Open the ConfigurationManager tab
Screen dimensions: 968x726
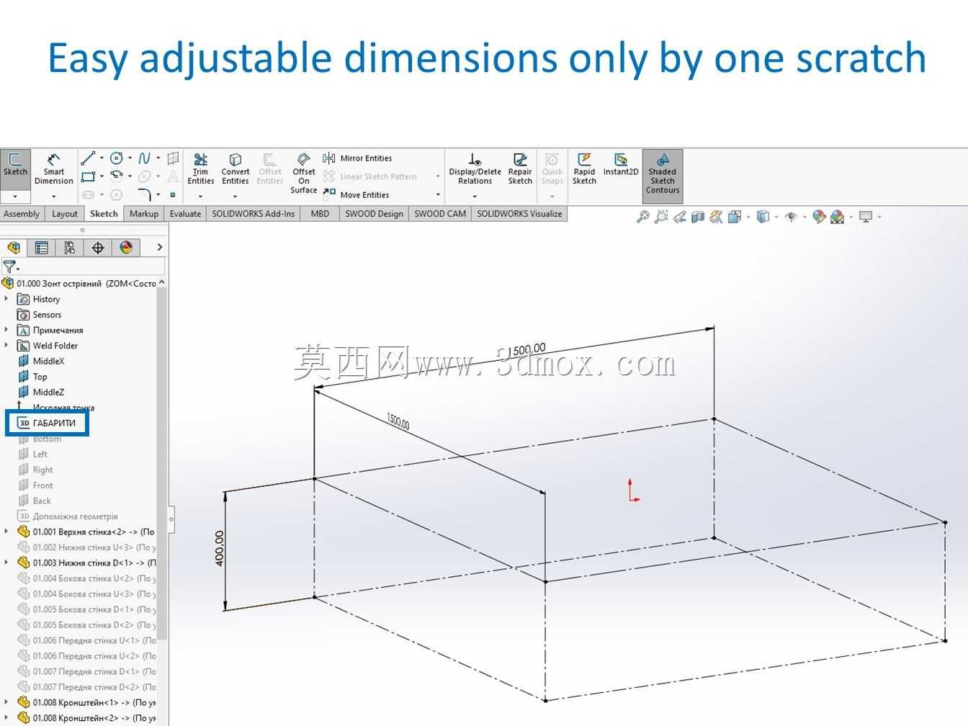click(70, 248)
